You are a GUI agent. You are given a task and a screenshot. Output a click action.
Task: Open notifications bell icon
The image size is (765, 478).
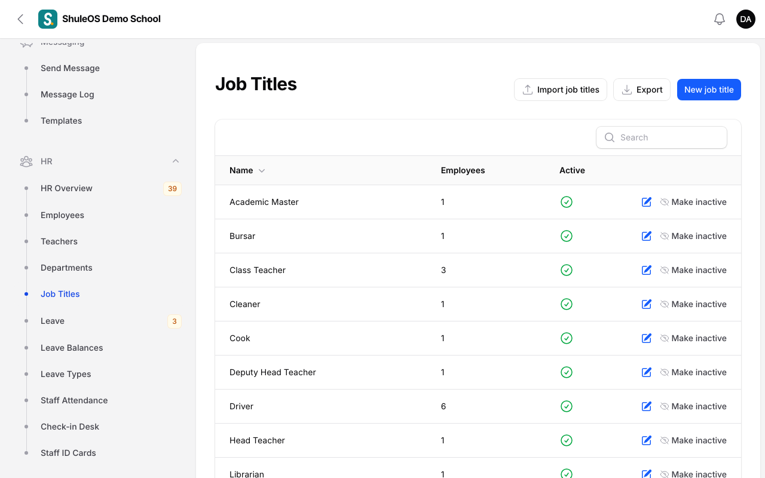(x=720, y=19)
